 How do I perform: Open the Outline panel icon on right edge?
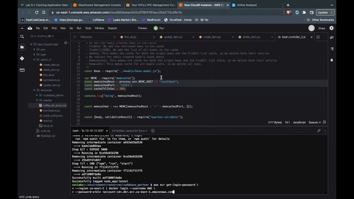click(x=332, y=49)
